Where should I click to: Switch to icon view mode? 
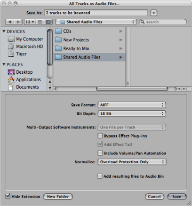tap(28, 22)
